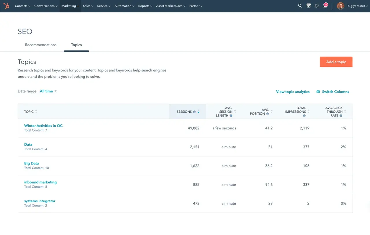Expand the All time date range dropdown

click(48, 91)
